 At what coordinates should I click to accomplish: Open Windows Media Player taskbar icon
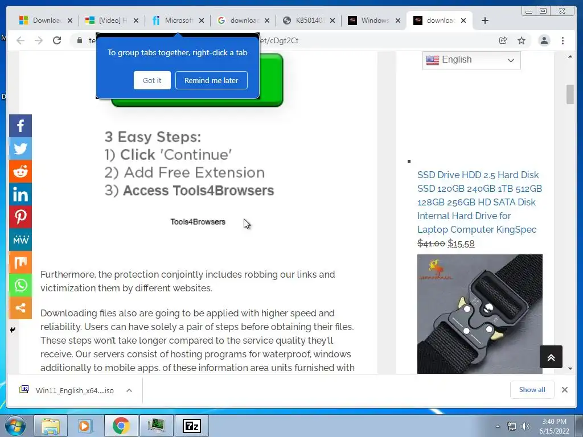coord(86,426)
